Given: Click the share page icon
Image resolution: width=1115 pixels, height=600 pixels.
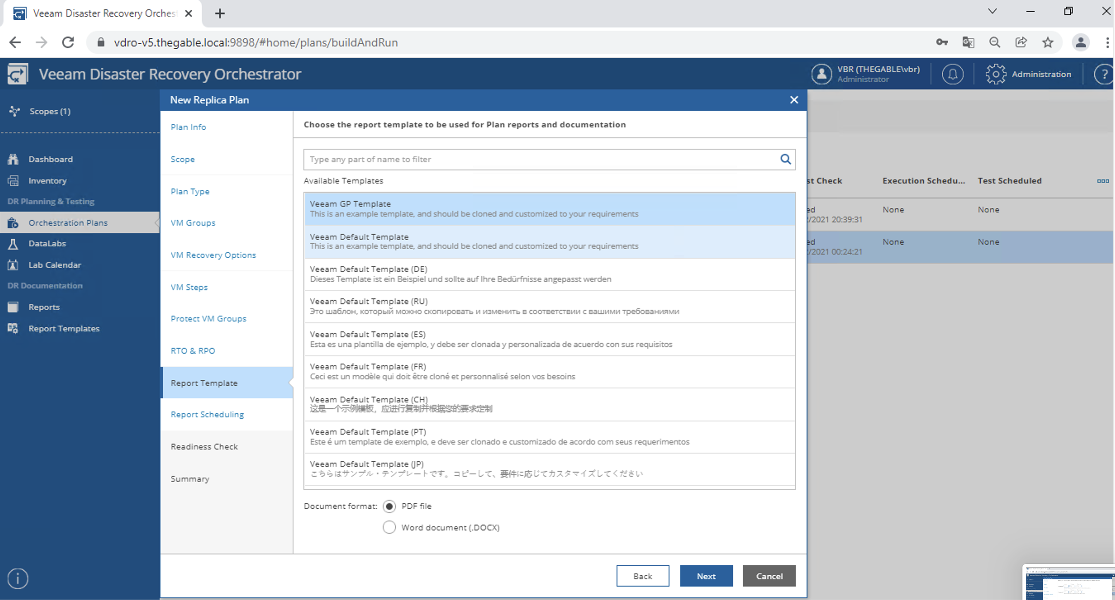Looking at the screenshot, I should point(1021,43).
